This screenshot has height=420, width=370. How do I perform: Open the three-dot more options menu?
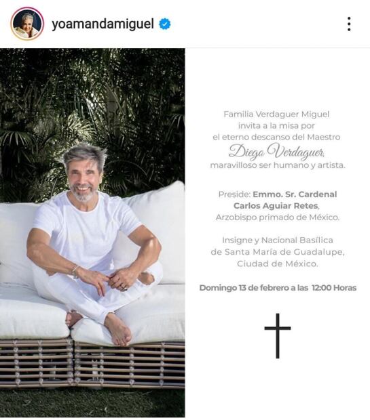click(349, 24)
